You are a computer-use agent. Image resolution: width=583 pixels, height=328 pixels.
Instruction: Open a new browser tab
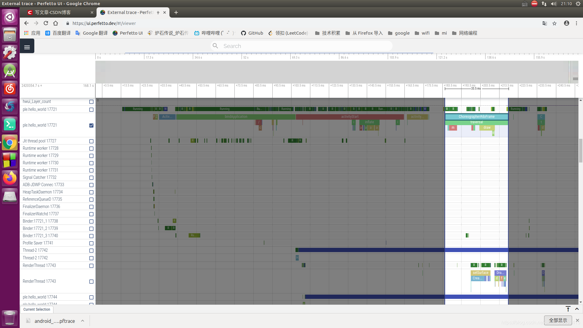tap(176, 12)
